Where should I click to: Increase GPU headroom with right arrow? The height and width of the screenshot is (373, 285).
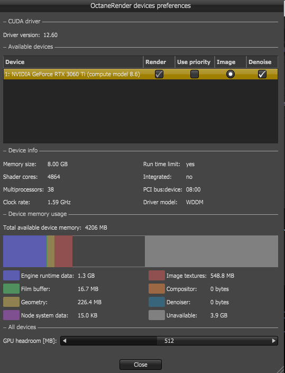(273, 341)
